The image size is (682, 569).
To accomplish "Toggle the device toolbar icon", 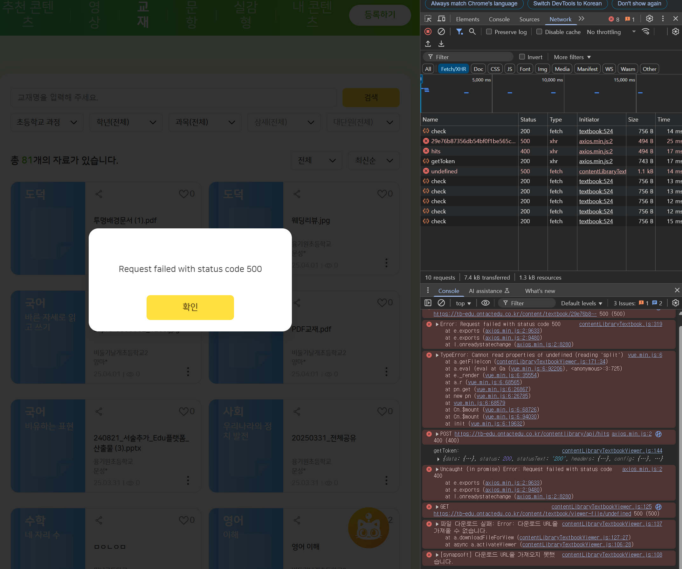I will [x=441, y=19].
